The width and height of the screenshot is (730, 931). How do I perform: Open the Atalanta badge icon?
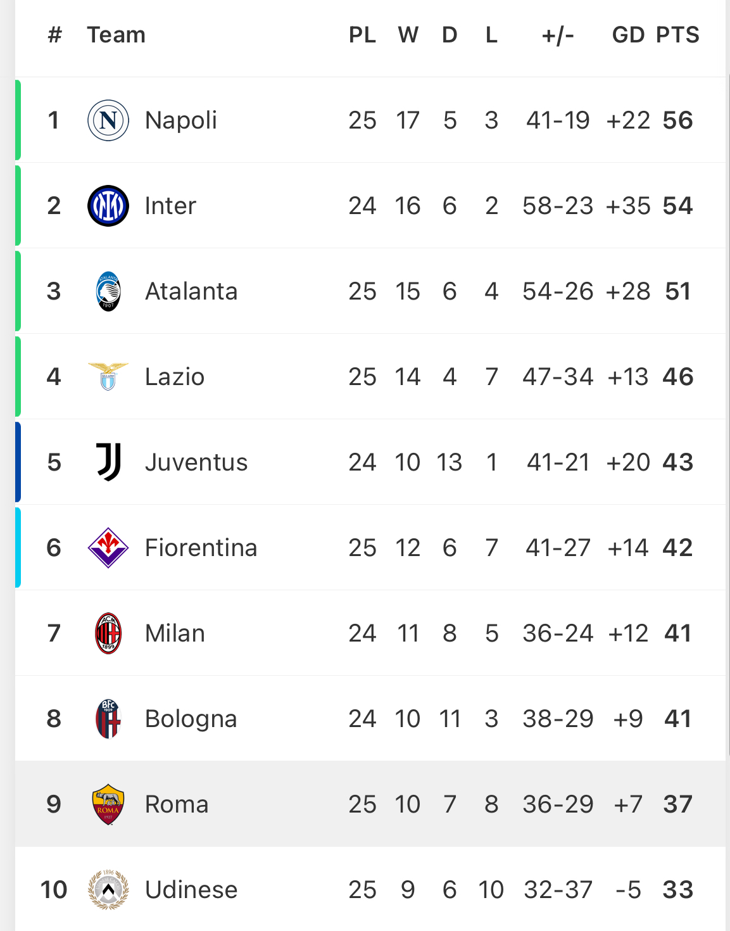point(108,291)
